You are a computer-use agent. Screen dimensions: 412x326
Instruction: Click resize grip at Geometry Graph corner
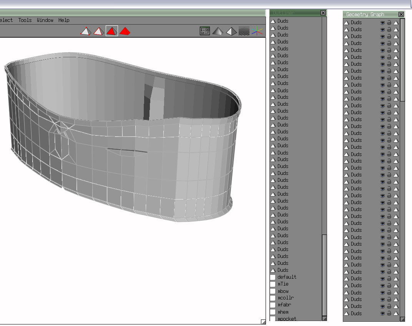coord(402,319)
